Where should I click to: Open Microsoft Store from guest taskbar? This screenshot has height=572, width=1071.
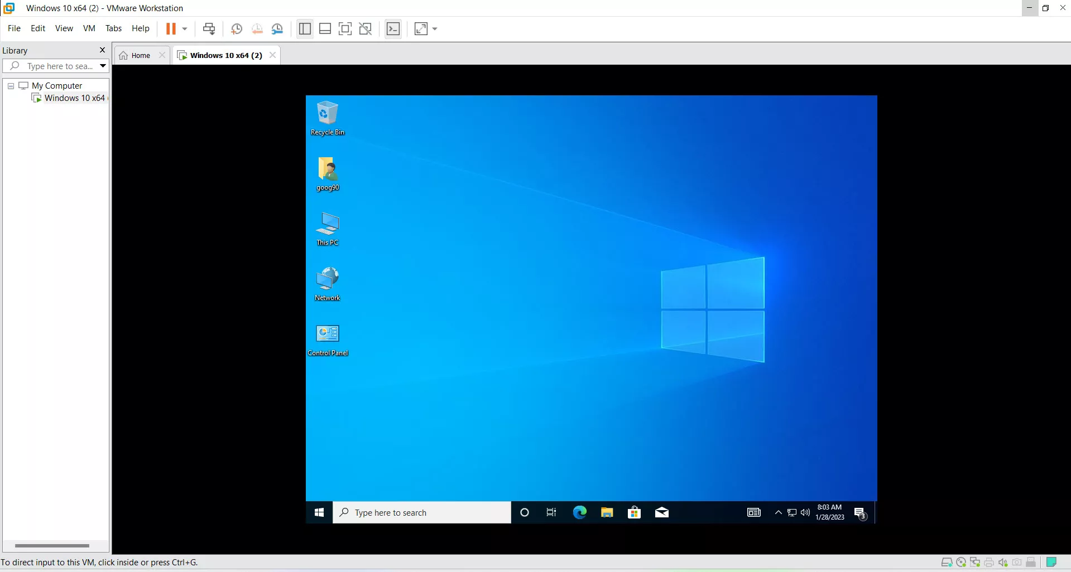click(634, 512)
